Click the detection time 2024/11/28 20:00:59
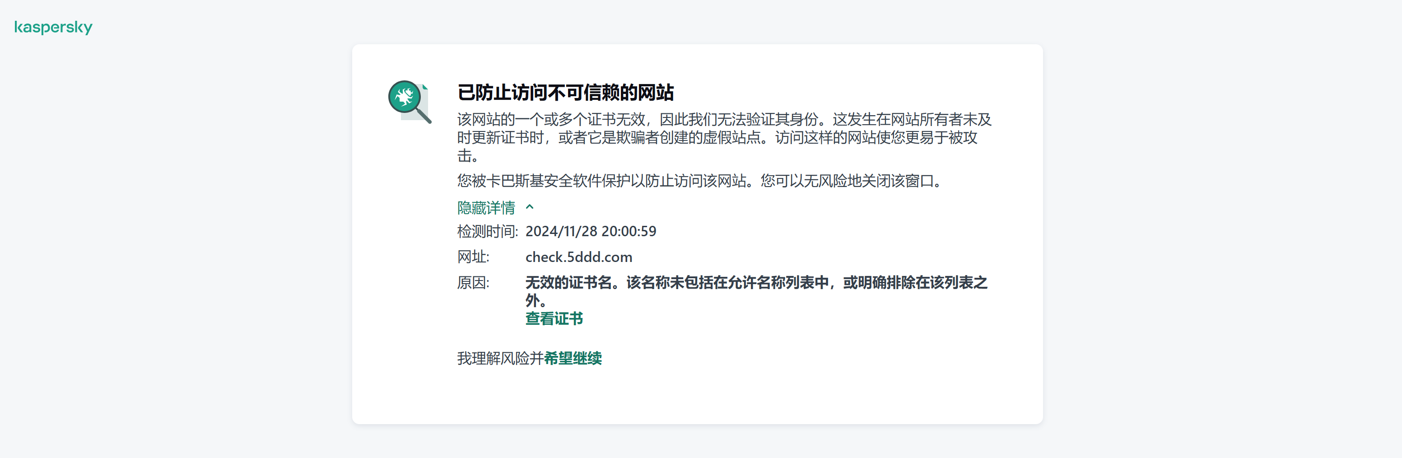Viewport: 1402px width, 458px height. [x=591, y=231]
